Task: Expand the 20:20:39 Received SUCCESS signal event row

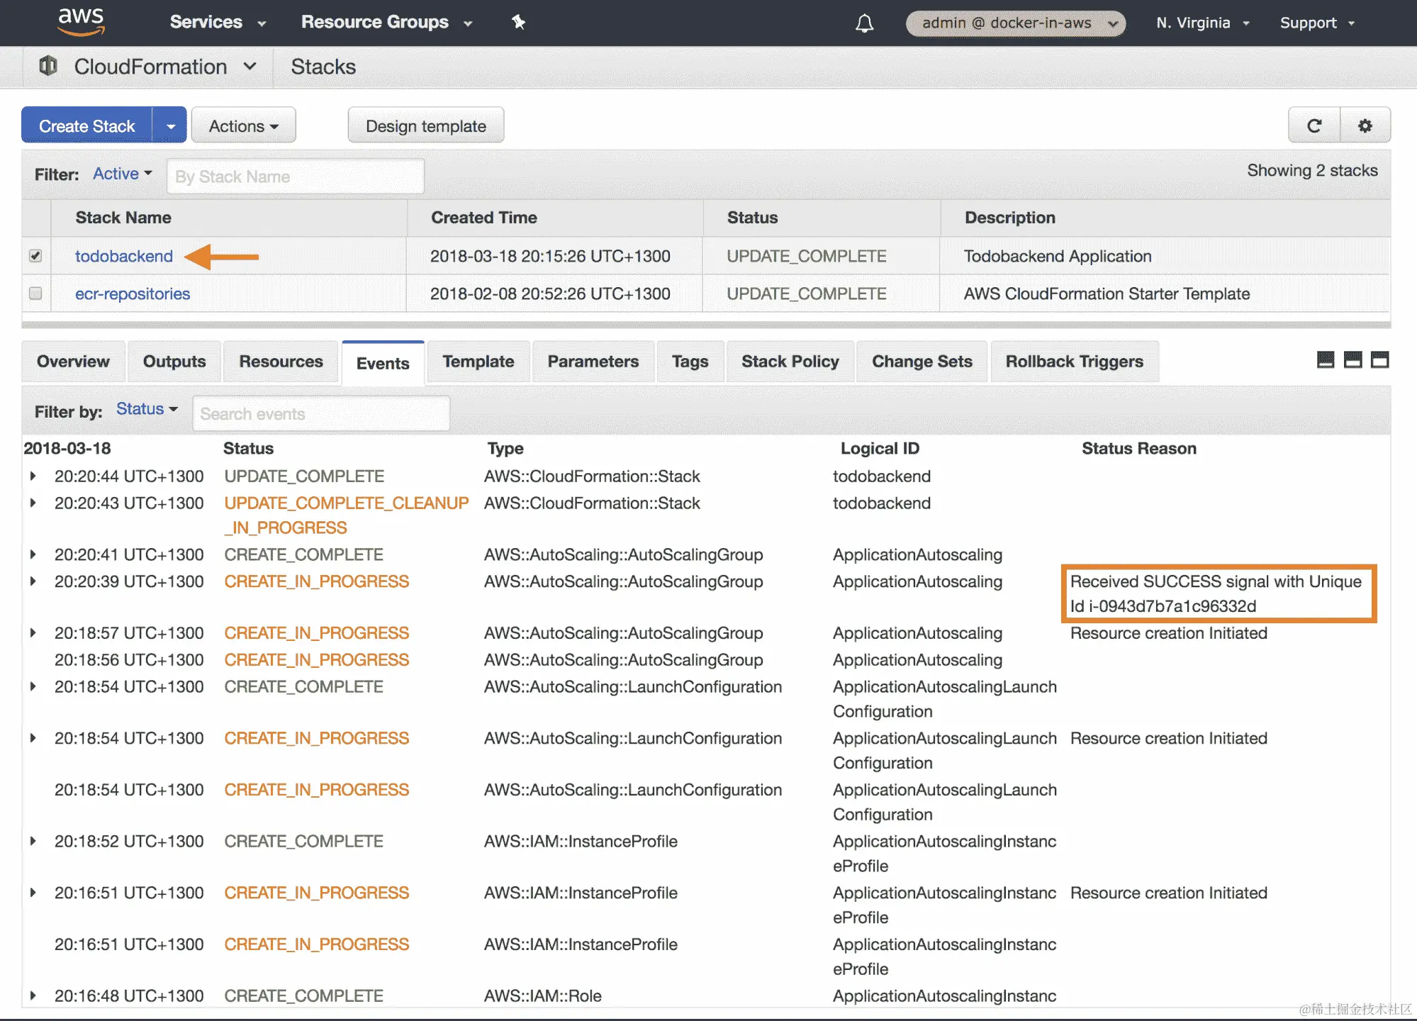Action: point(33,581)
